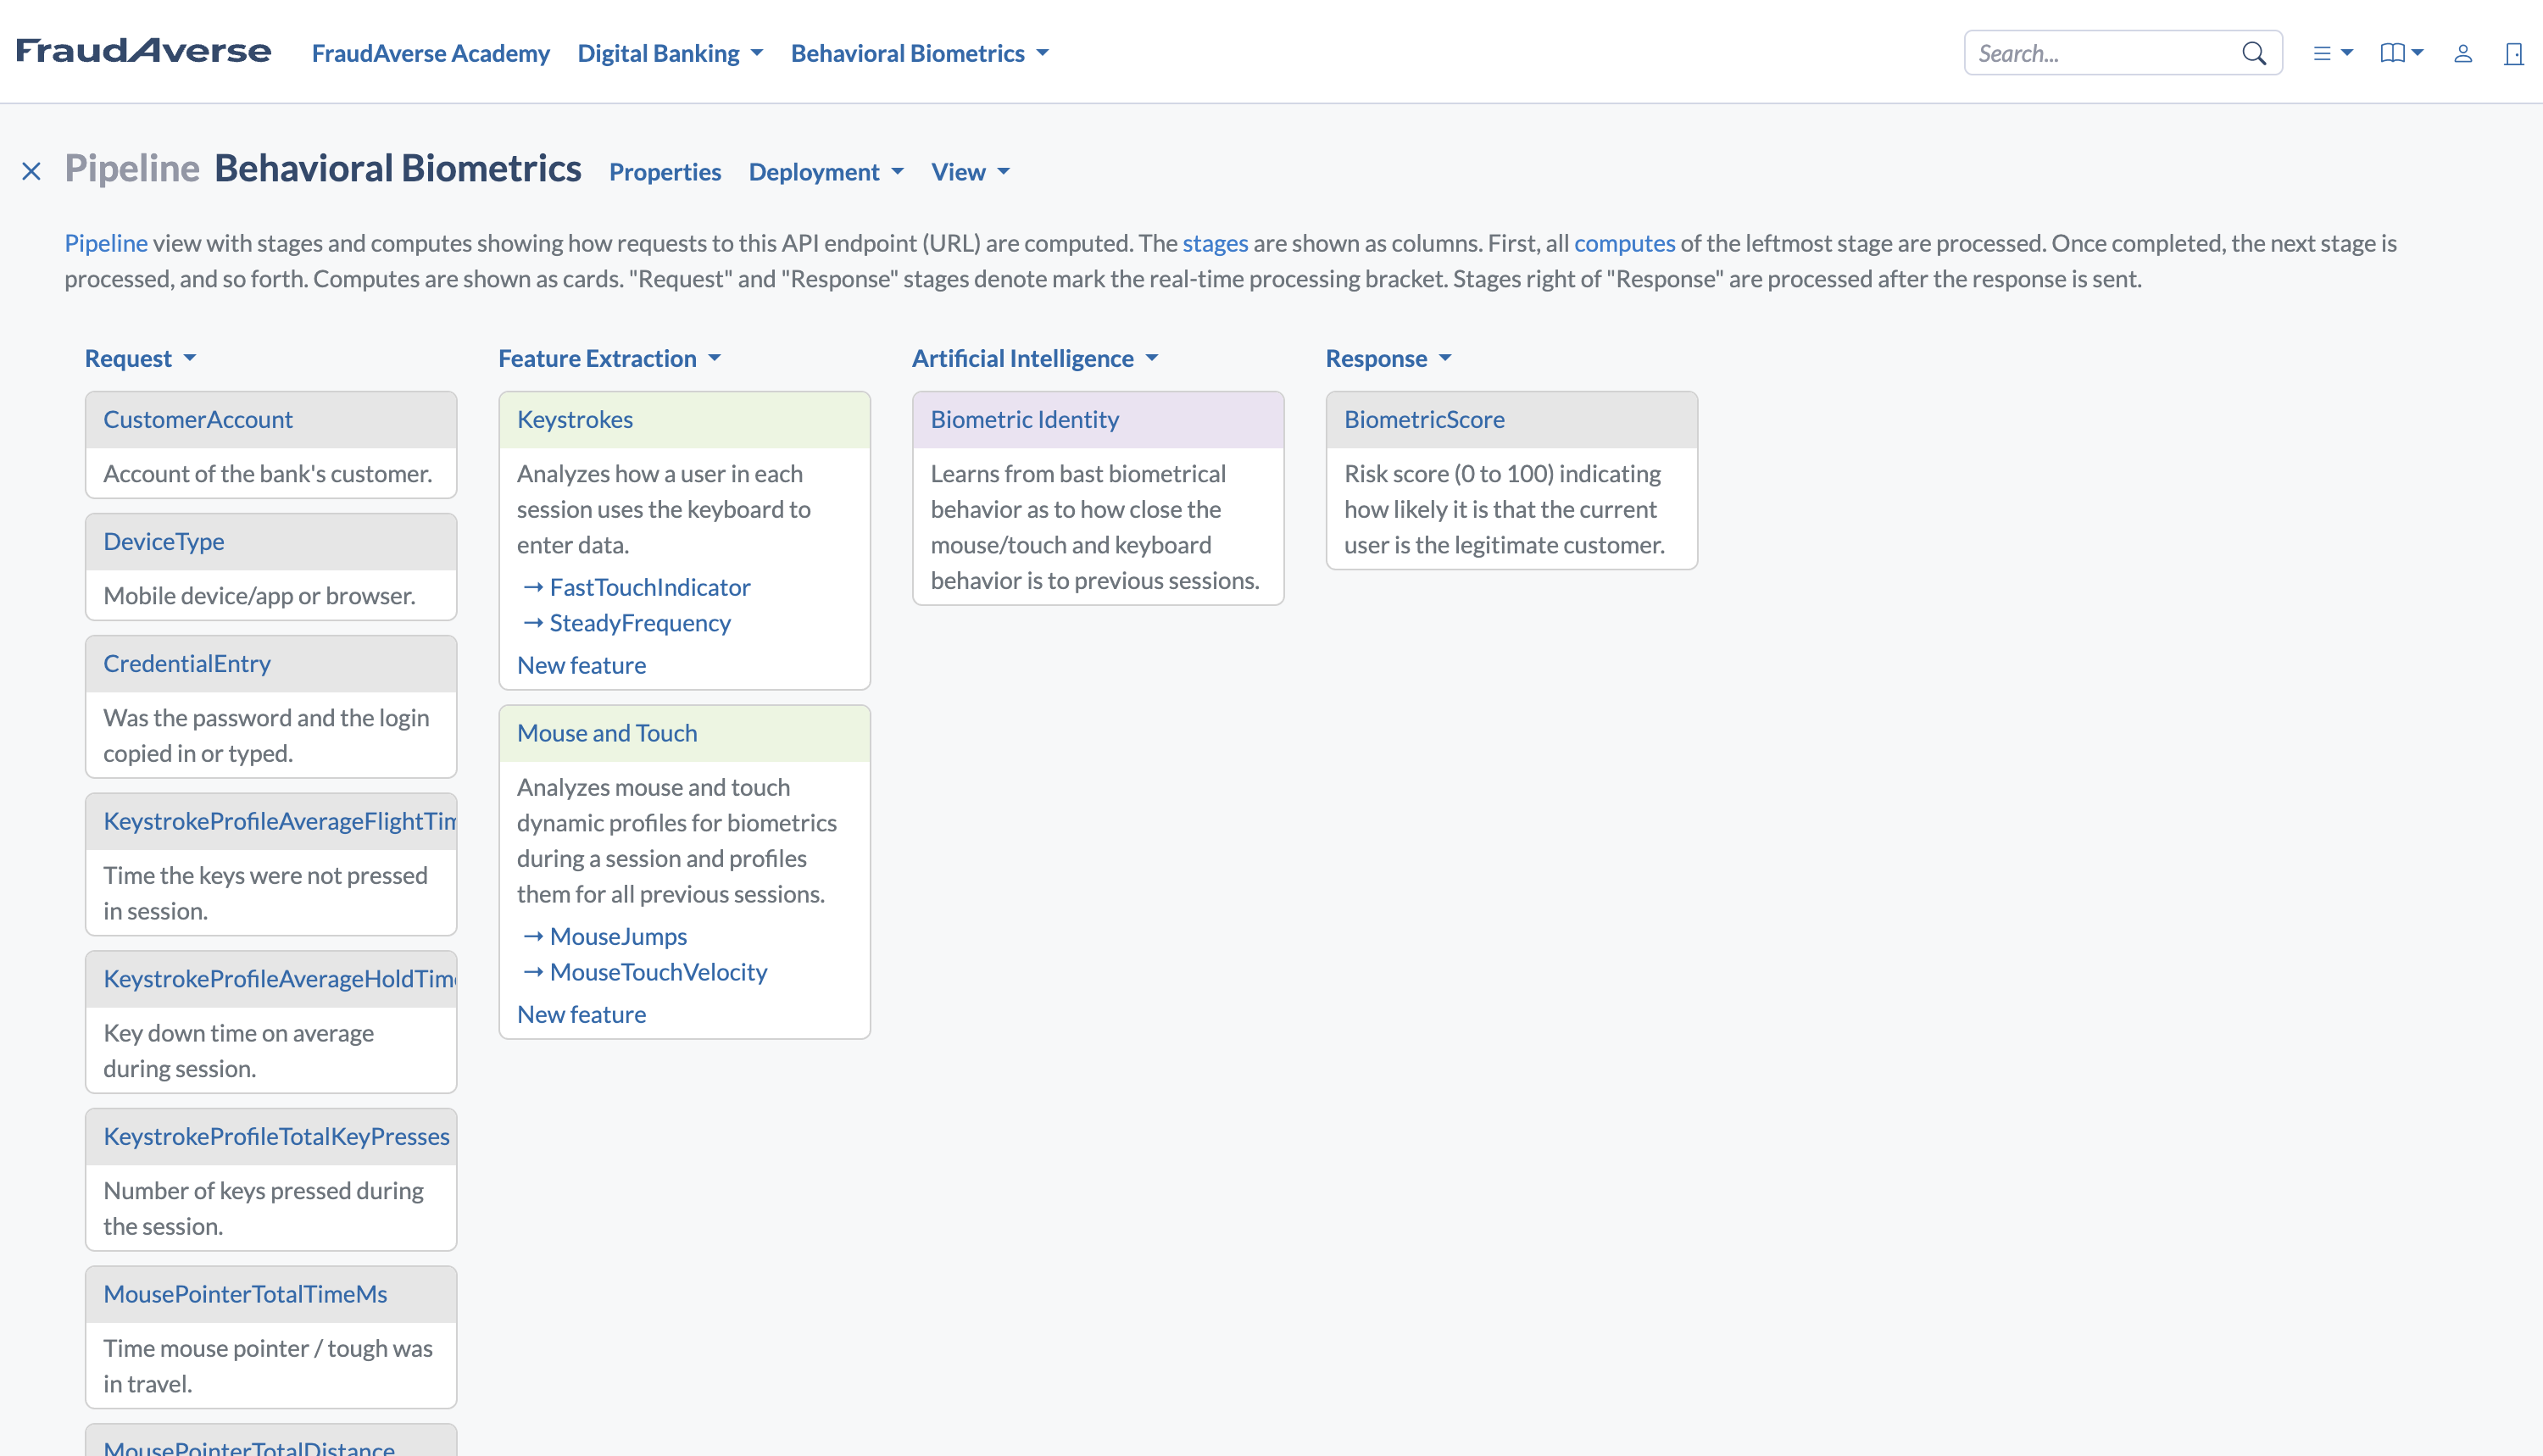This screenshot has height=1456, width=2543.
Task: Open KeystrokeProfileTotalKeyPresses compute
Action: pos(277,1136)
